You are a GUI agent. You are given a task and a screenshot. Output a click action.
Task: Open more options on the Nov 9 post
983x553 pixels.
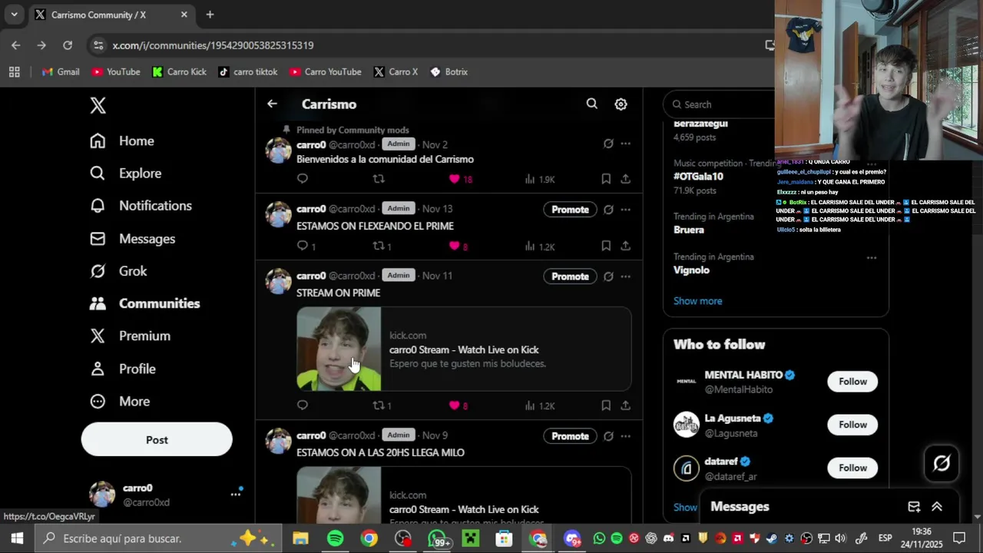coord(626,435)
